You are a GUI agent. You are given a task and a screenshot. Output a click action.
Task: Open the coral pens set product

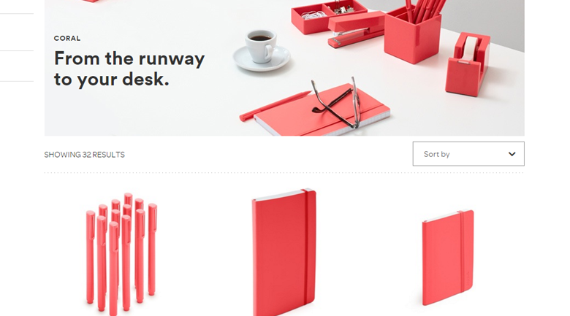[121, 253]
